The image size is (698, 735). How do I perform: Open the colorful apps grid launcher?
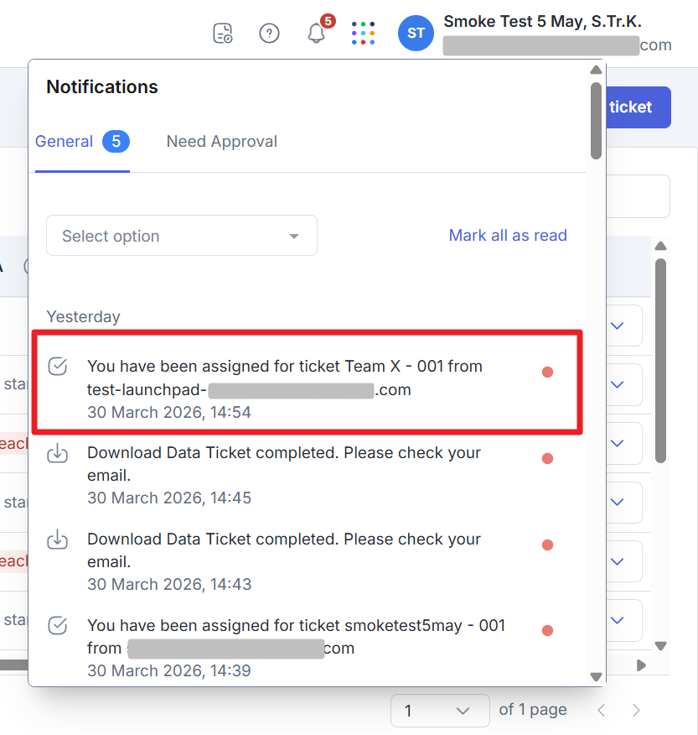pyautogui.click(x=363, y=34)
